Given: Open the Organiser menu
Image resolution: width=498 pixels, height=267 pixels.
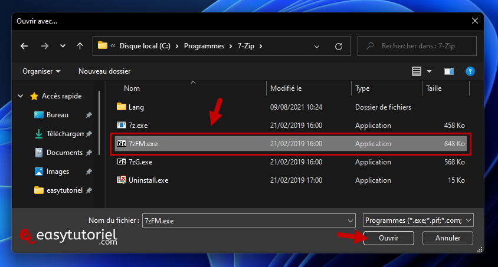Looking at the screenshot, I should coord(41,71).
